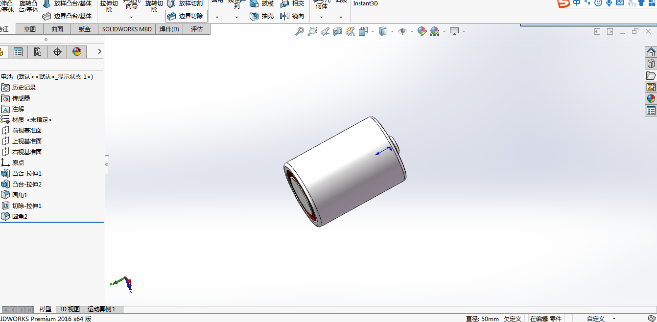This screenshot has width=657, height=322.
Task: Open the Hole Wizard dropdown arrow
Action: pos(132,17)
